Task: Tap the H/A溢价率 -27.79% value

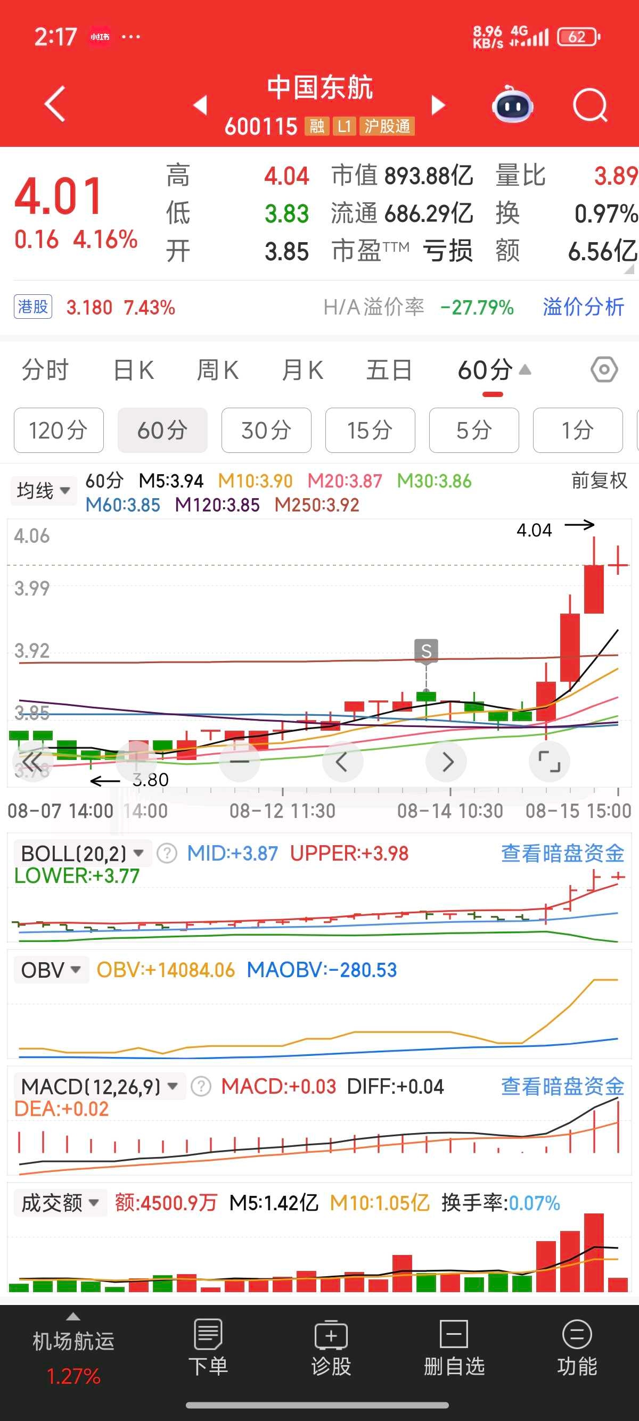Action: tap(418, 307)
